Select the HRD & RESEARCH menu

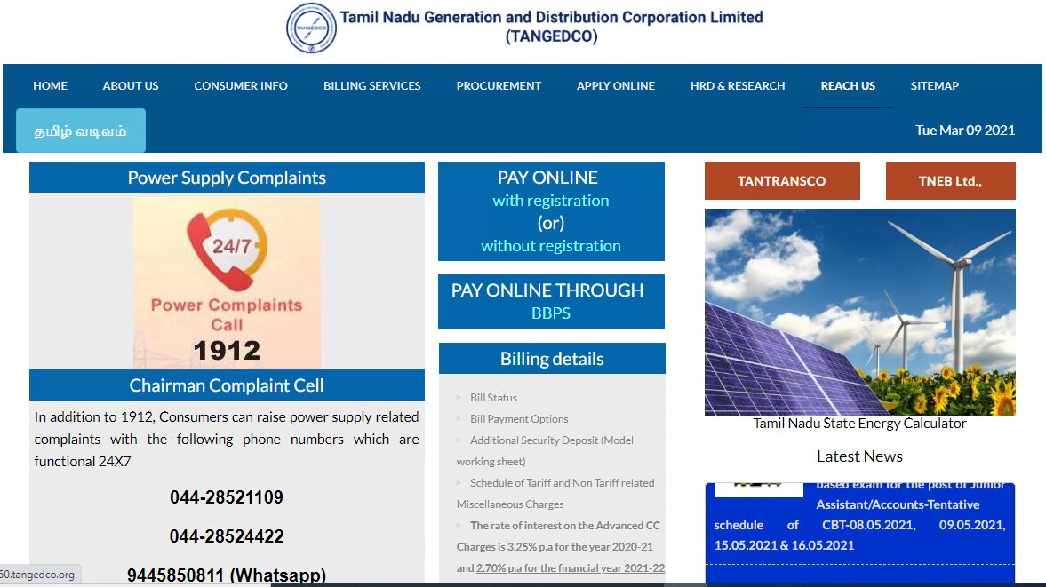click(738, 86)
